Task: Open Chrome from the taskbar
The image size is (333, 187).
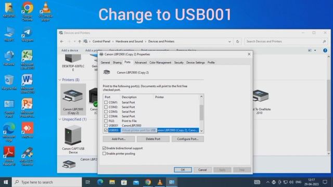Action: coord(148,182)
